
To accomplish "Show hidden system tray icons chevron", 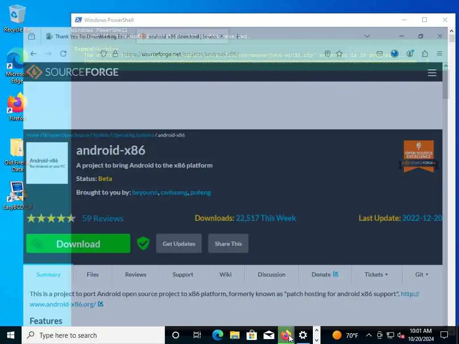I will (x=369, y=335).
